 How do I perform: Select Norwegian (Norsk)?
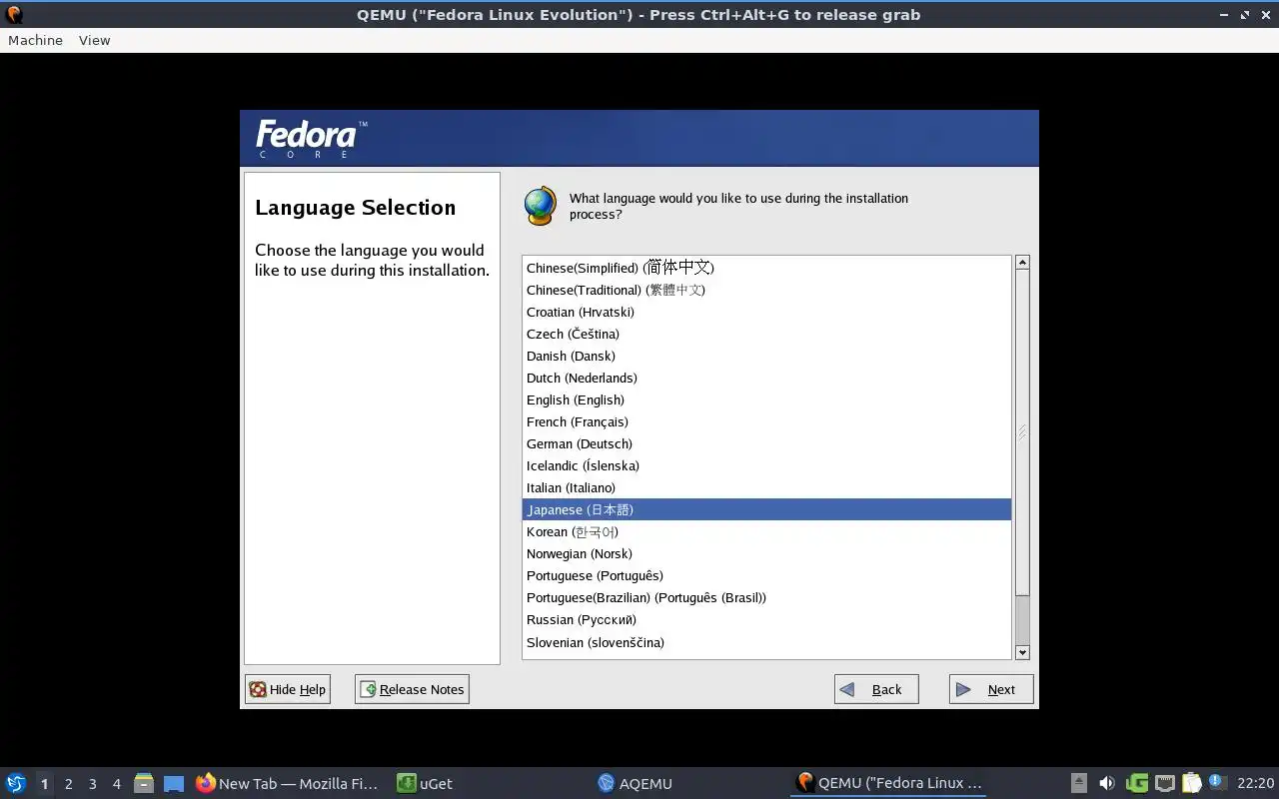(766, 553)
